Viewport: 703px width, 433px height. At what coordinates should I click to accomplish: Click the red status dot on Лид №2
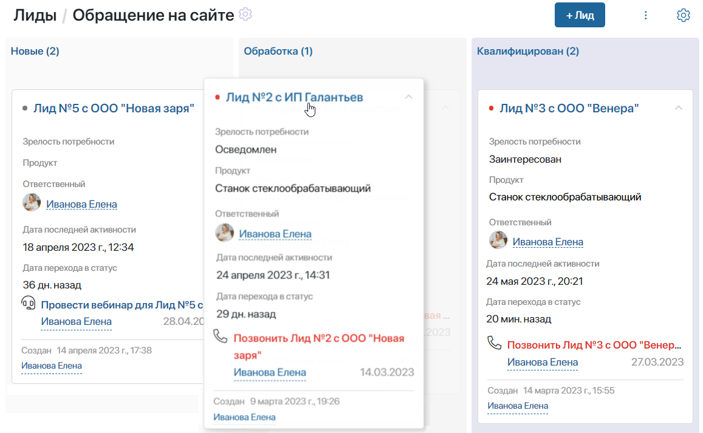point(218,97)
